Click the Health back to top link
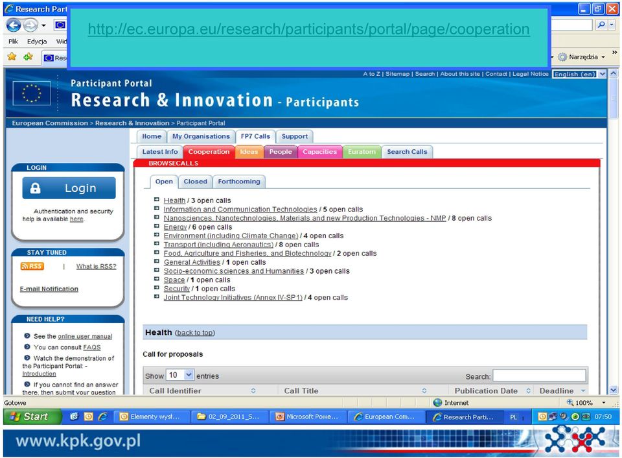The image size is (622, 458). (195, 333)
